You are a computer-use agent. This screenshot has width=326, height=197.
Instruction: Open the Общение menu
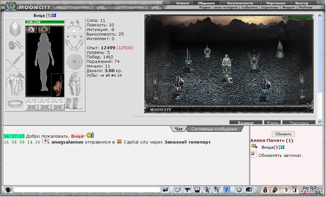206,3
